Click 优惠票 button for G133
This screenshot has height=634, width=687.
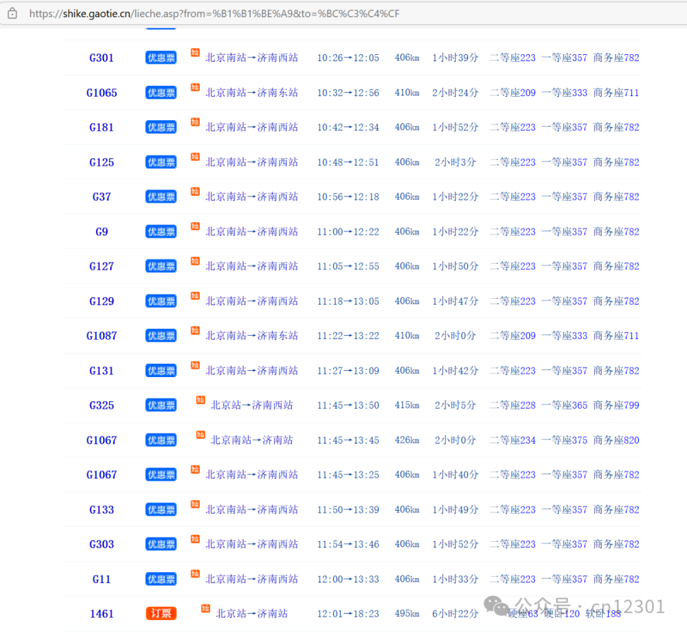pos(161,510)
